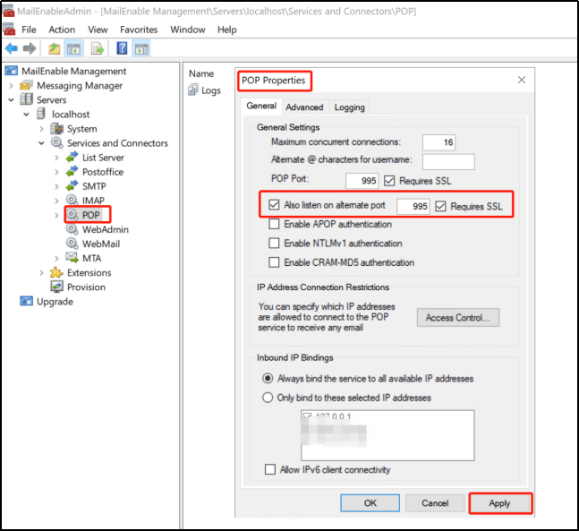Click the Messaging Manager envelope icon
This screenshot has width=579, height=531.
pyautogui.click(x=26, y=86)
